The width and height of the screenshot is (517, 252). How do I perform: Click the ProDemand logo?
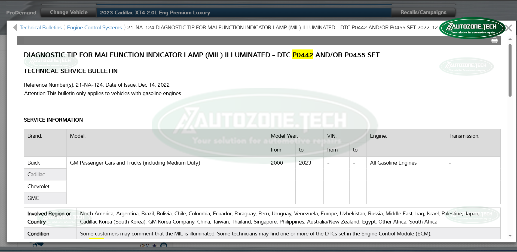coord(21,12)
